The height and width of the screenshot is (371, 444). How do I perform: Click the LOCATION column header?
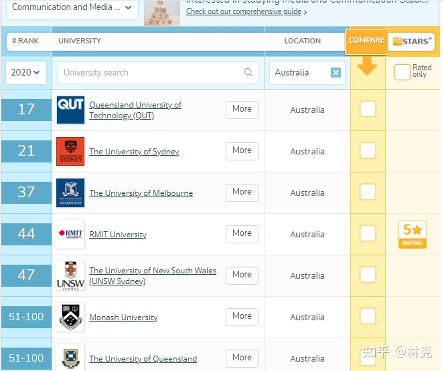click(x=302, y=41)
